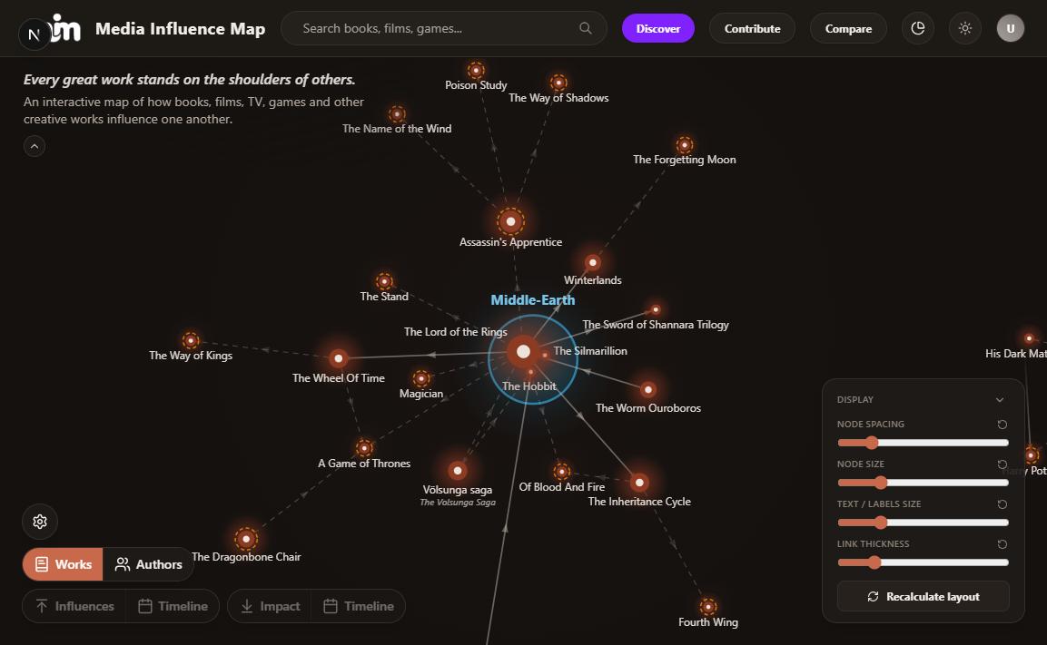Reset the Node Size value
The width and height of the screenshot is (1047, 645).
[1003, 464]
